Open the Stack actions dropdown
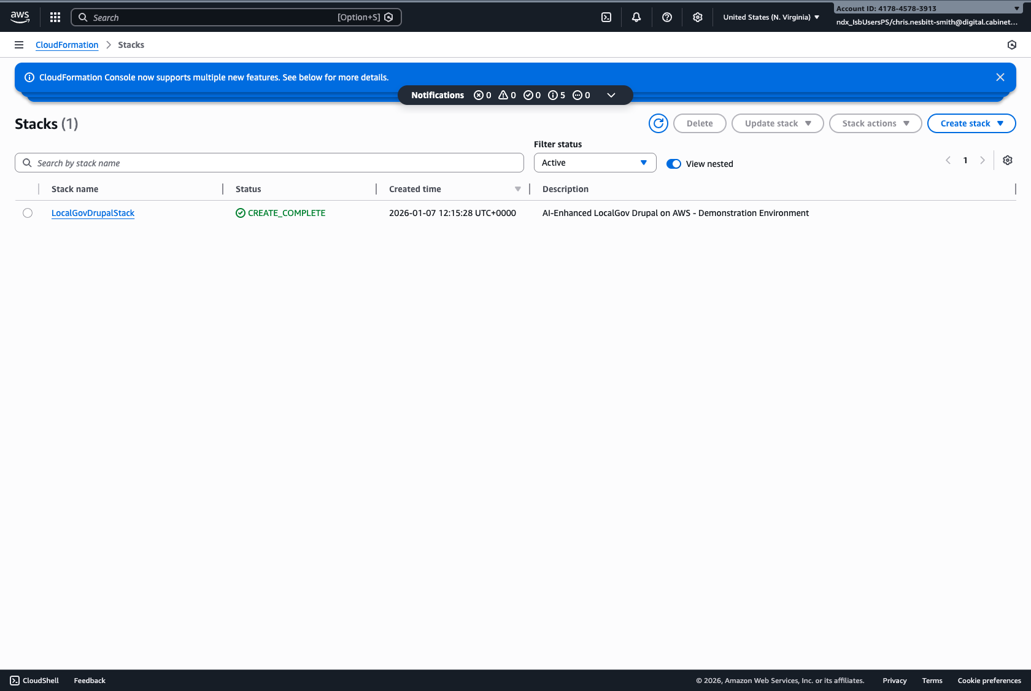Image resolution: width=1031 pixels, height=691 pixels. tap(875, 123)
